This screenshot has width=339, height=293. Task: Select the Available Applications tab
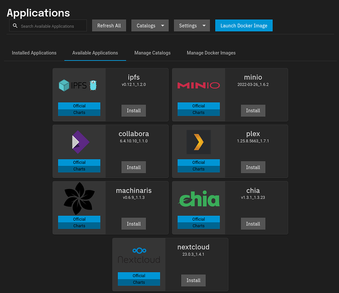click(95, 53)
